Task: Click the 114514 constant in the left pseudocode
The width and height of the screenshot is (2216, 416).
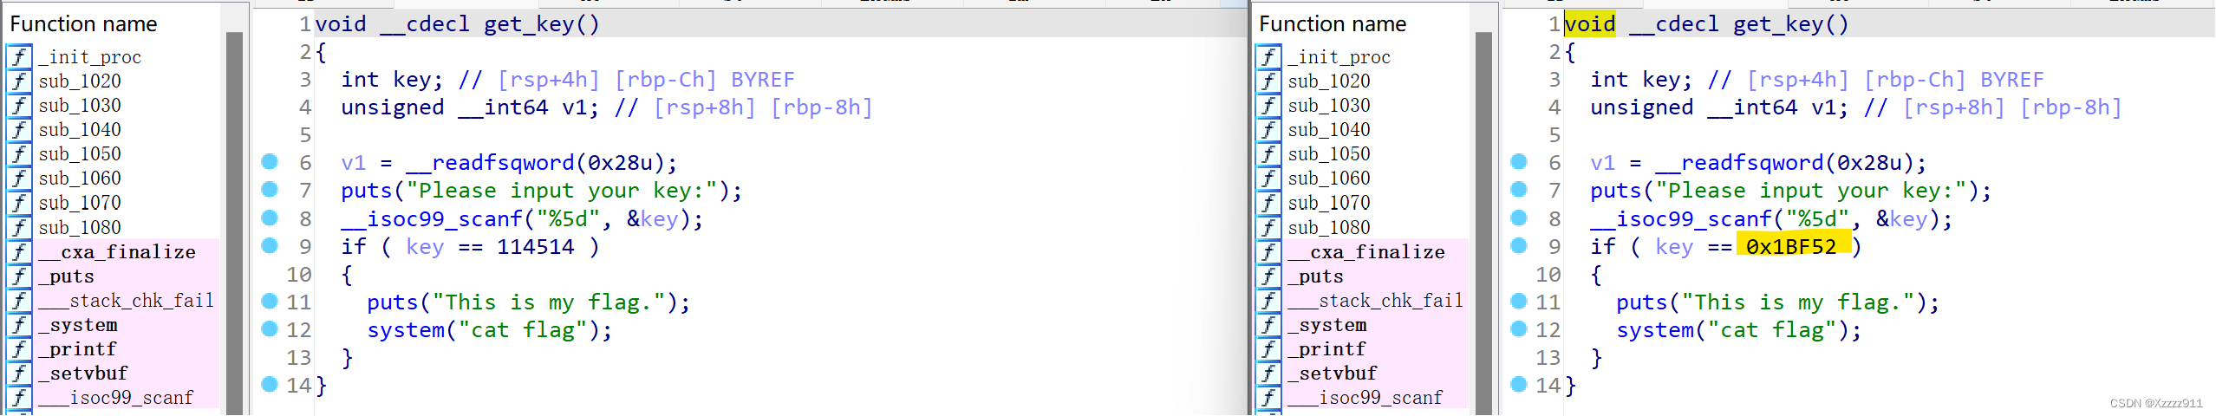Action: click(x=535, y=247)
